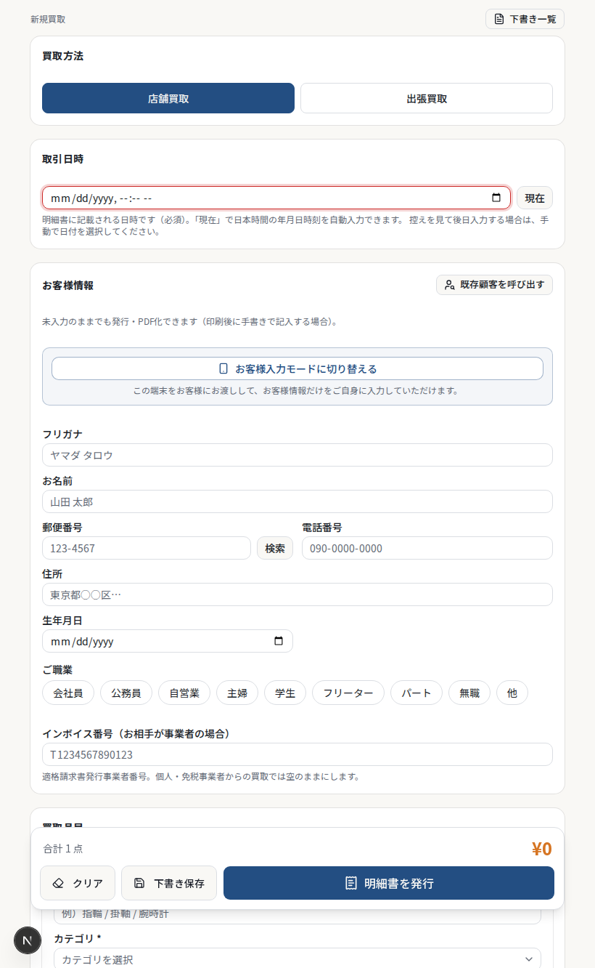Open the 下書き一覧 drafts list
595x968 pixels.
point(525,19)
